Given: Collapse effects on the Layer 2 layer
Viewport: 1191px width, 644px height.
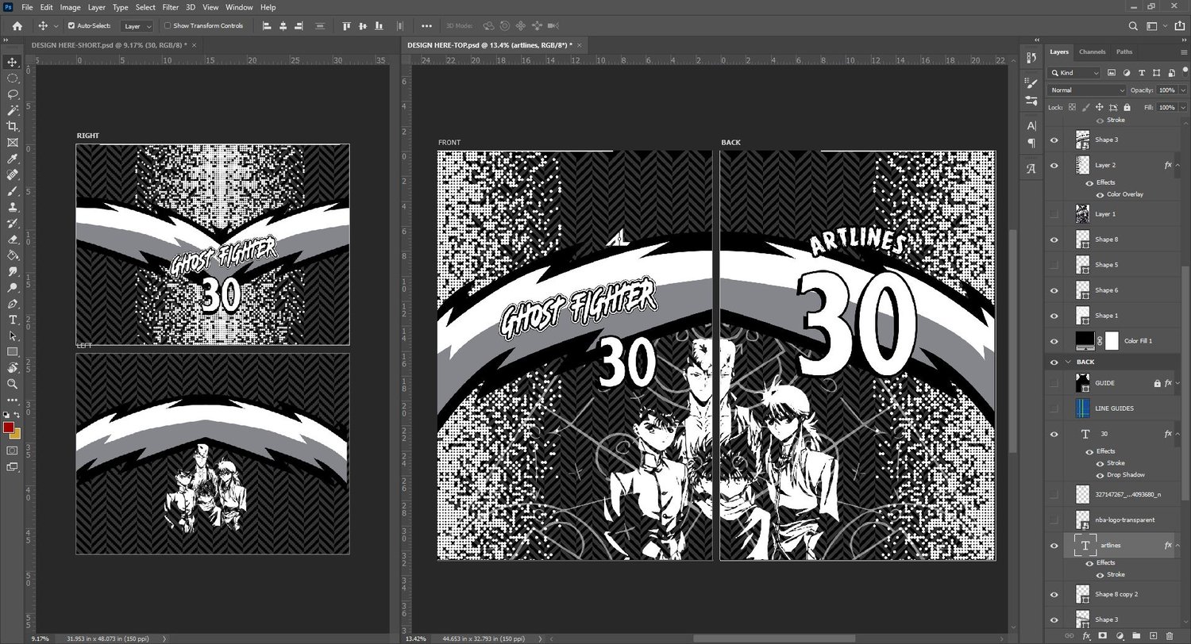Looking at the screenshot, I should click(x=1178, y=166).
